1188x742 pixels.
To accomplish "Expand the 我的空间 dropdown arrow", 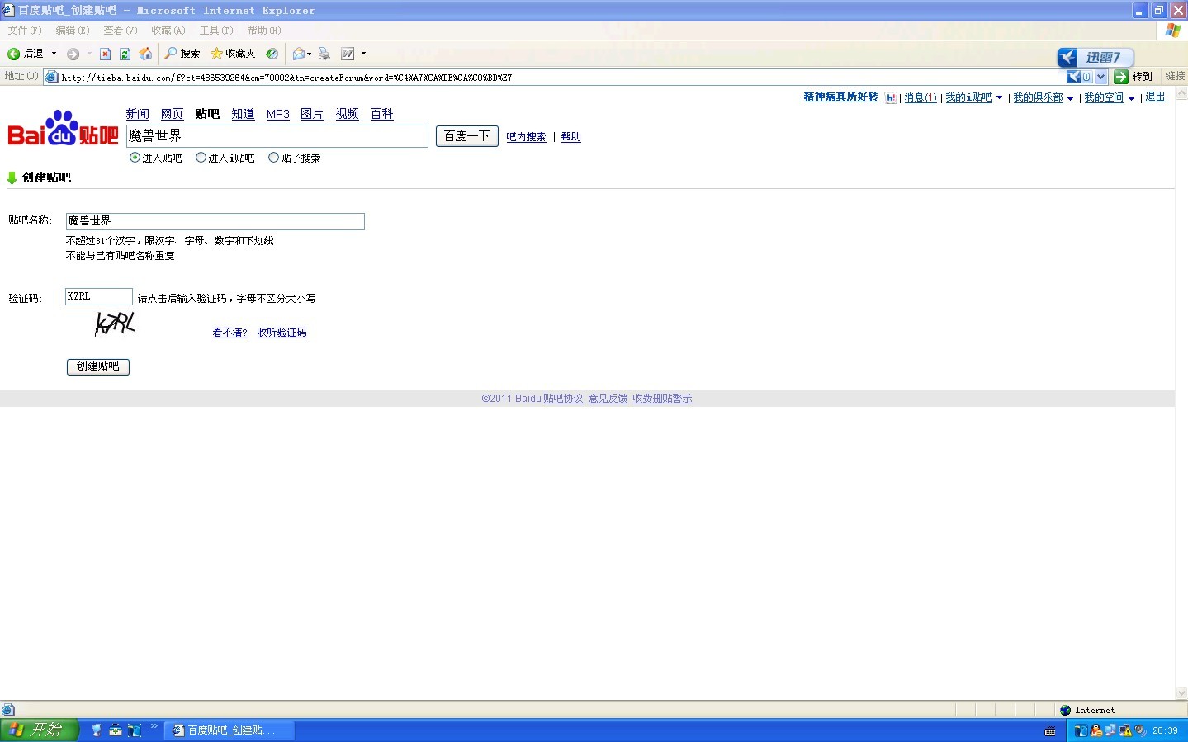I will 1131,98.
